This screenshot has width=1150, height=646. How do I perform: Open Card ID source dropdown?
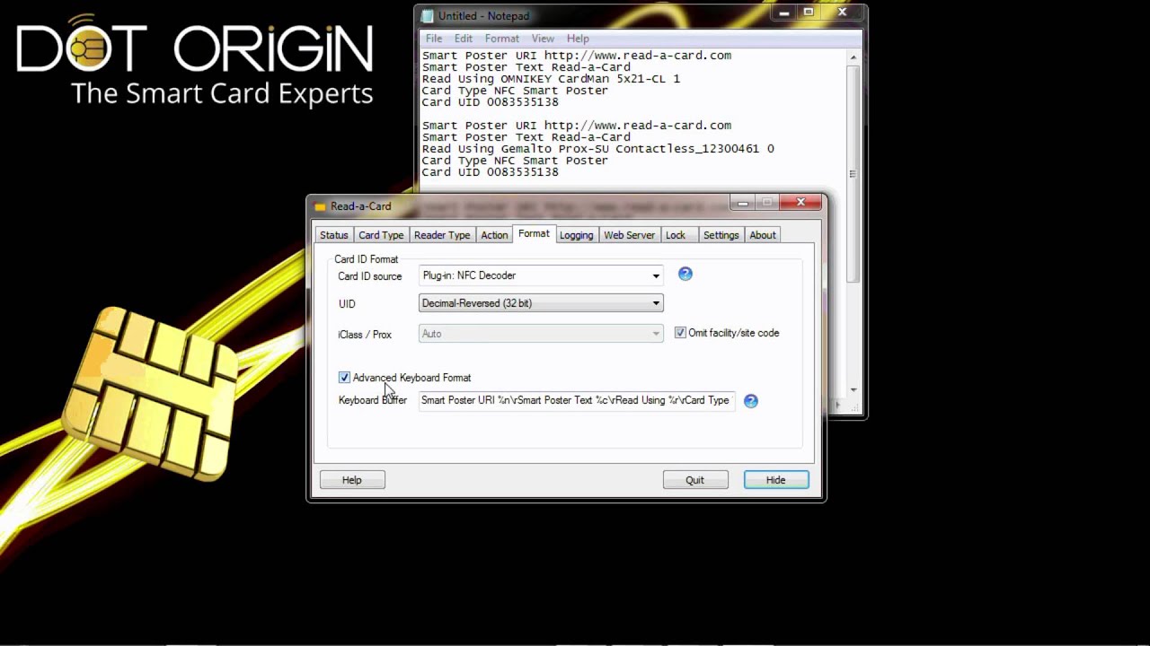click(x=541, y=275)
